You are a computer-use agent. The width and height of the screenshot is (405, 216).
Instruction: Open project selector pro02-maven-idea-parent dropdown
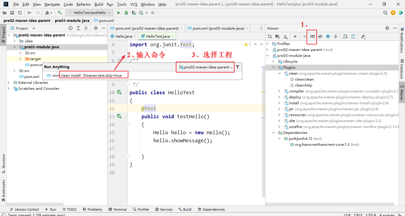pos(205,67)
